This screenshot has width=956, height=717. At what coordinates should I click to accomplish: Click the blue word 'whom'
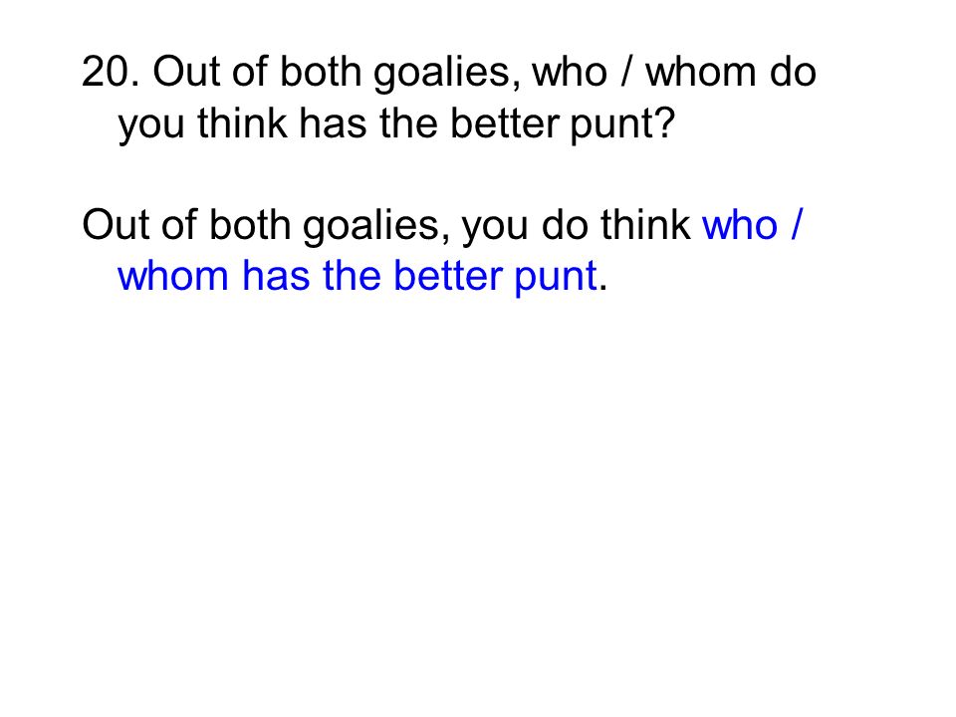coord(173,276)
